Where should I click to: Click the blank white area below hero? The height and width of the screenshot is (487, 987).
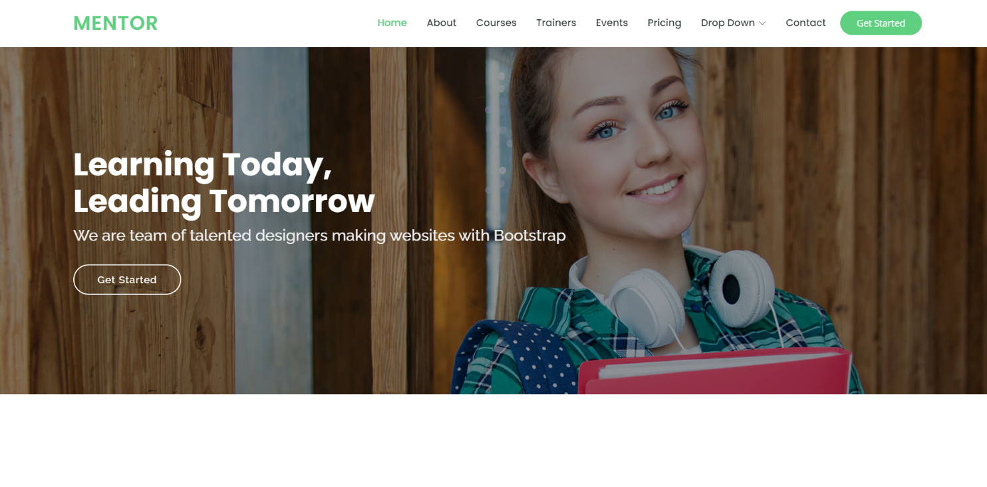493,440
